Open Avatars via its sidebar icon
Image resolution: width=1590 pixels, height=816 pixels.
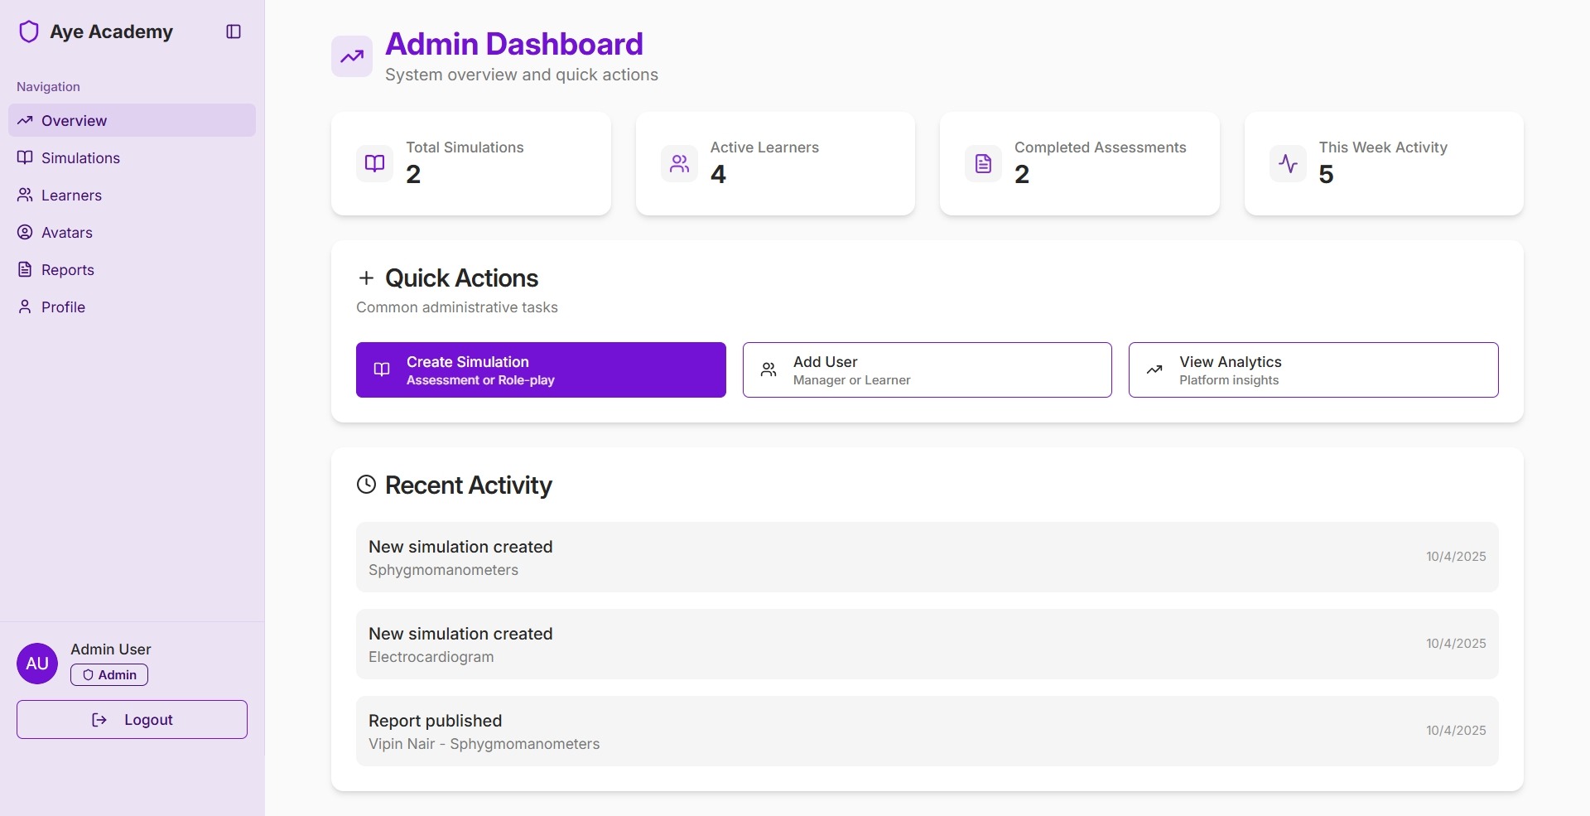pos(25,232)
